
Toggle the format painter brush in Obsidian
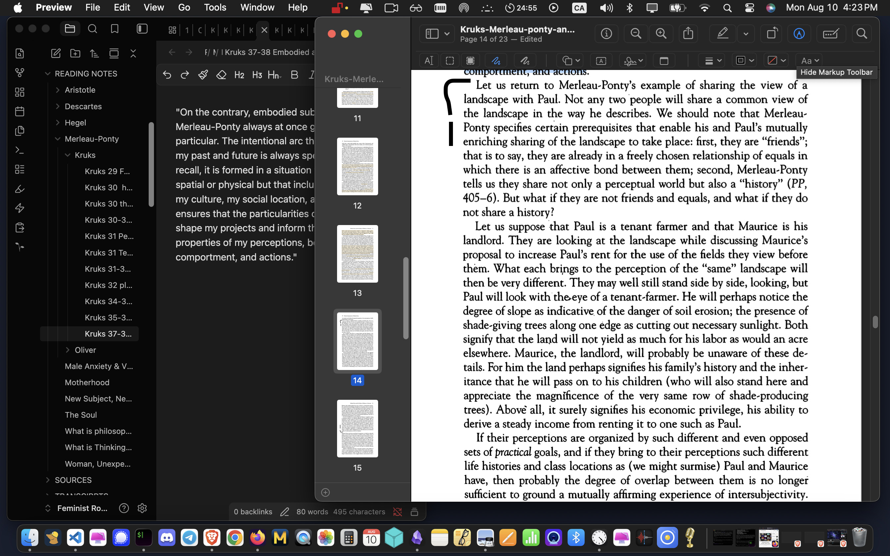pos(203,75)
